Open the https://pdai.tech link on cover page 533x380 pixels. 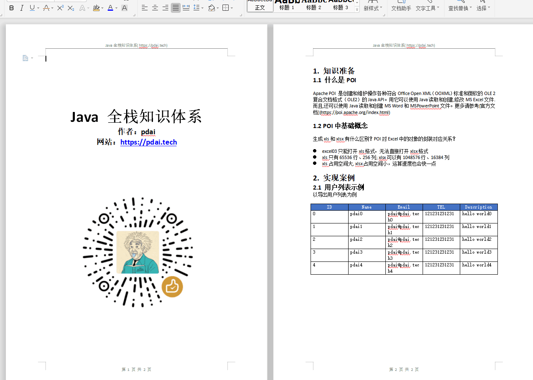(x=148, y=142)
